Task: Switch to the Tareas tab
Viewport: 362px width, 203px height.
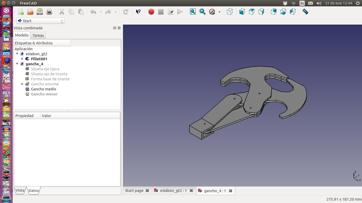Action: [x=38, y=35]
